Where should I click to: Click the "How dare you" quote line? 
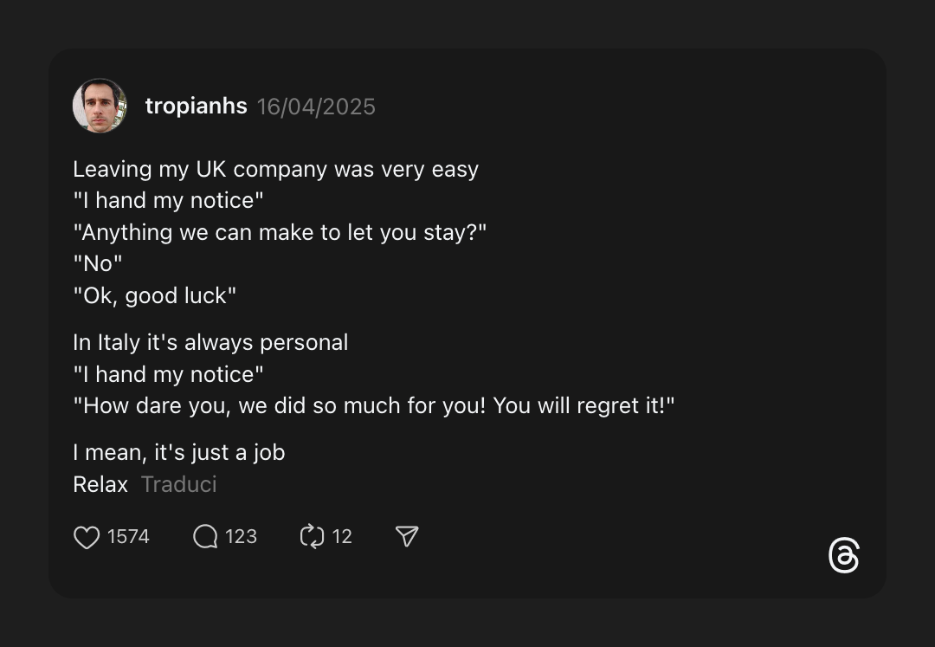(x=373, y=405)
